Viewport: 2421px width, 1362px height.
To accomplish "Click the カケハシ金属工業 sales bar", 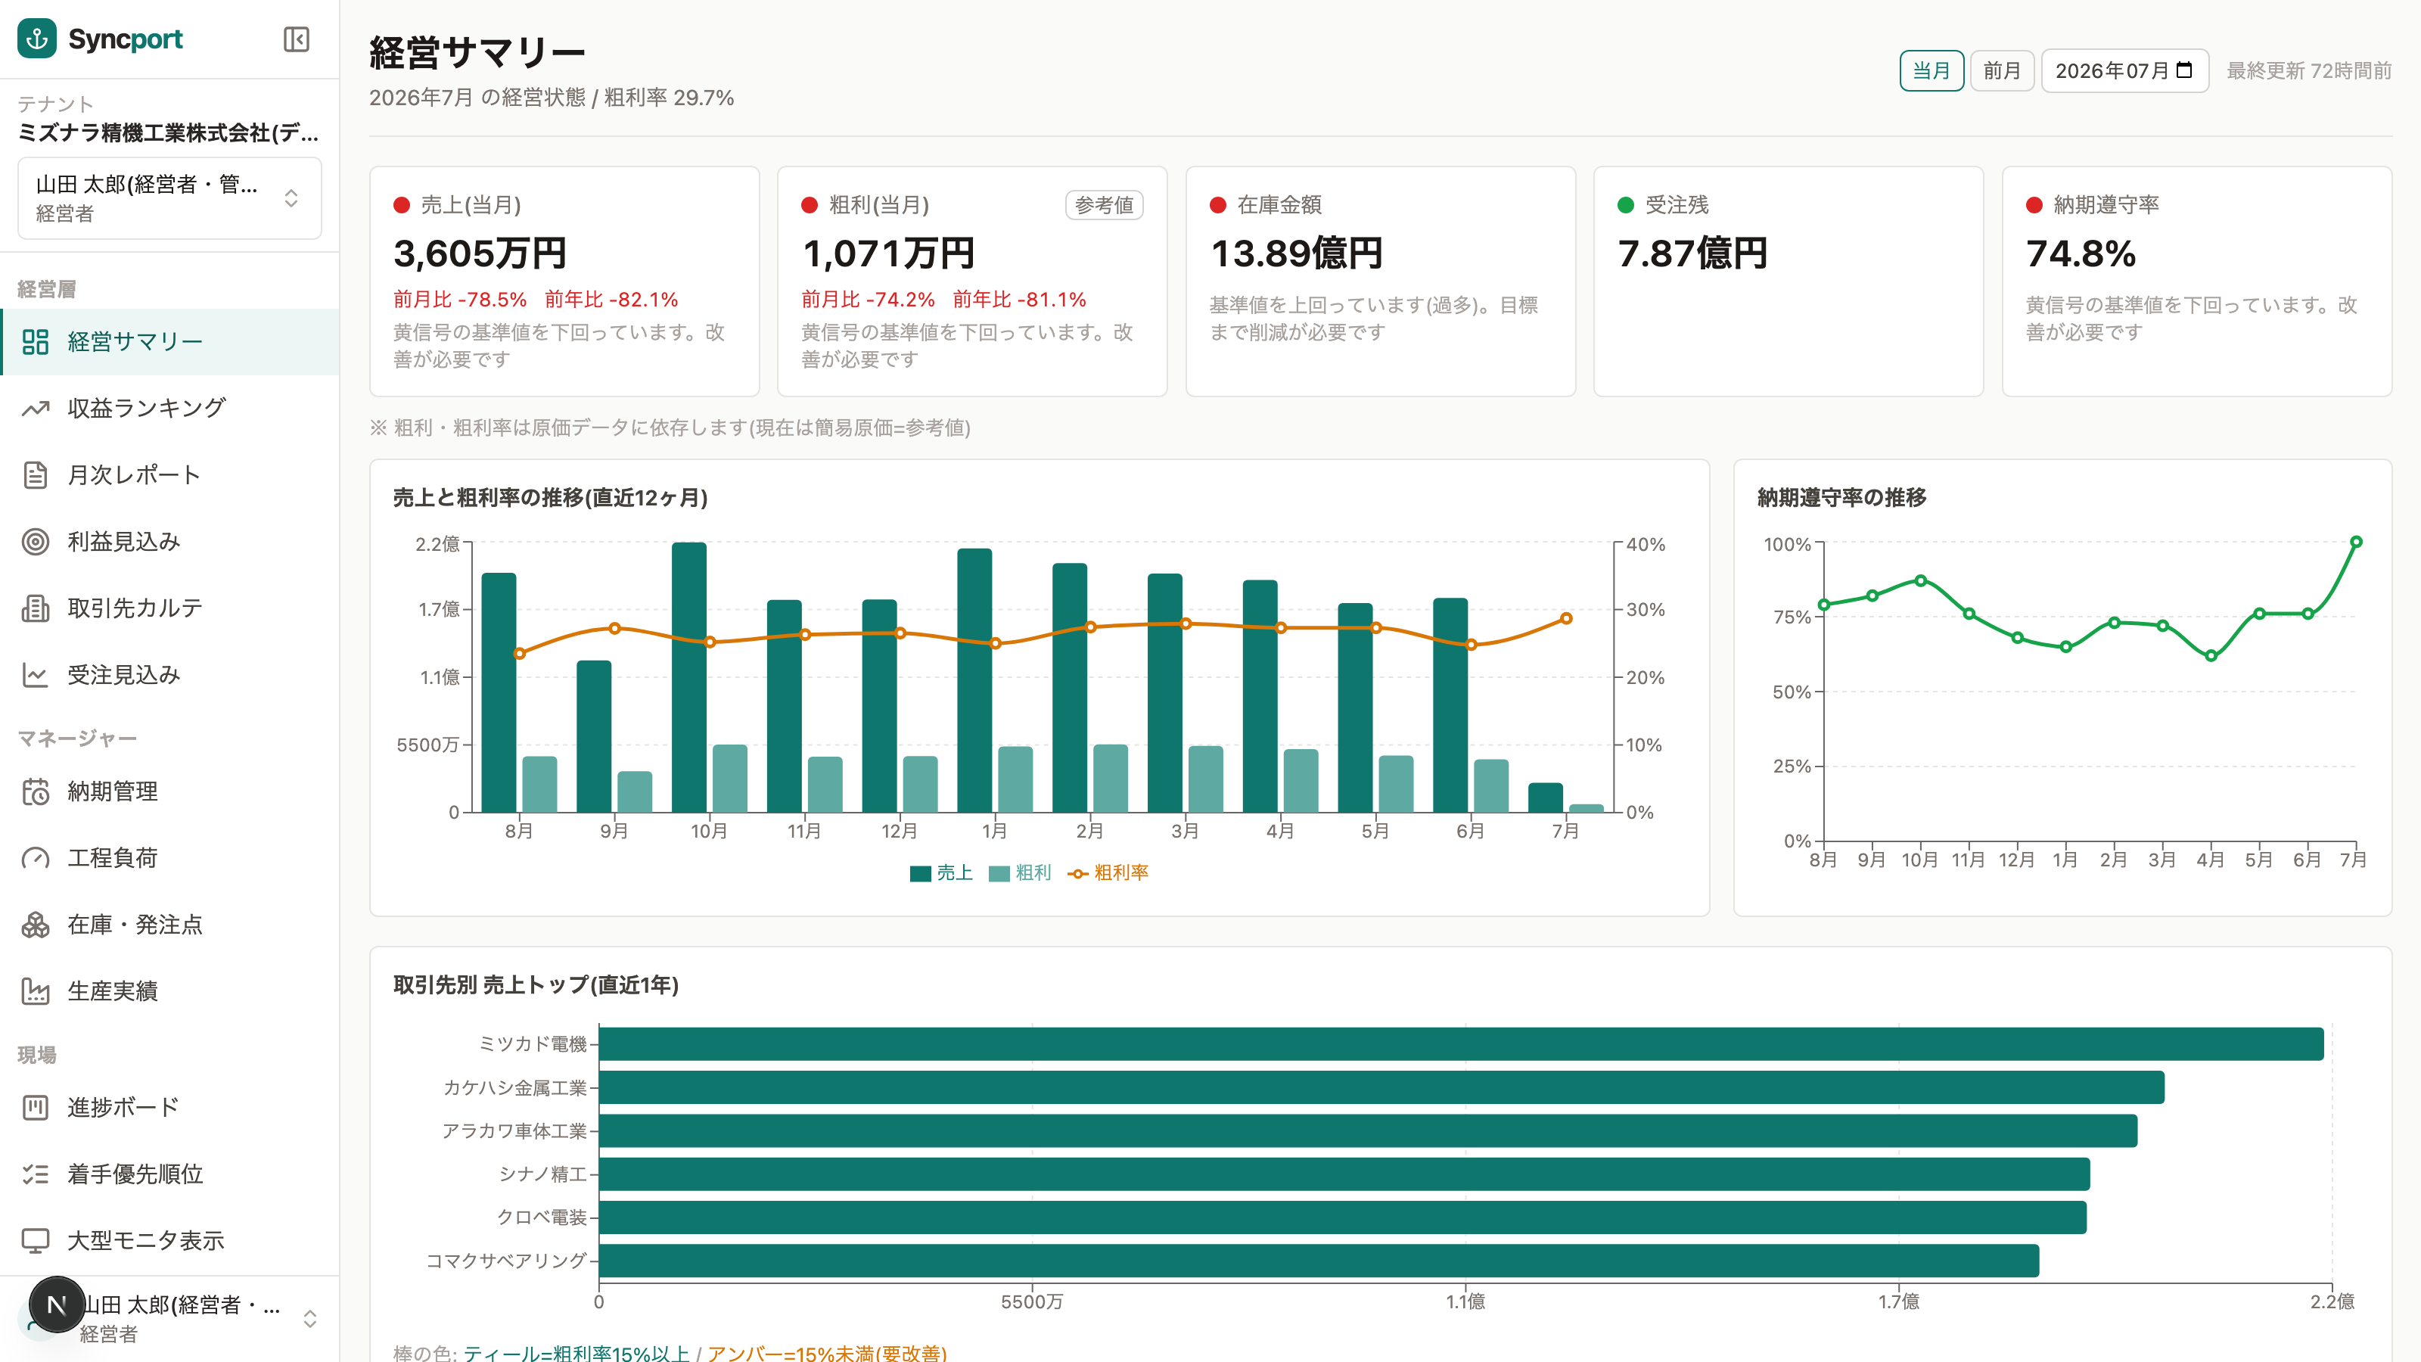I will pyautogui.click(x=1381, y=1087).
